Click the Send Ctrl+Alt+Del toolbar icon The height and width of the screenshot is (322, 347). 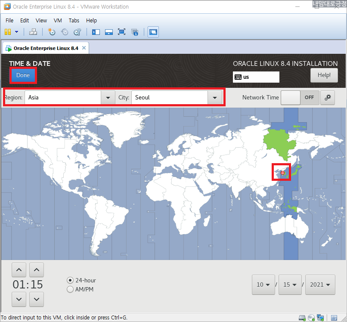click(33, 32)
